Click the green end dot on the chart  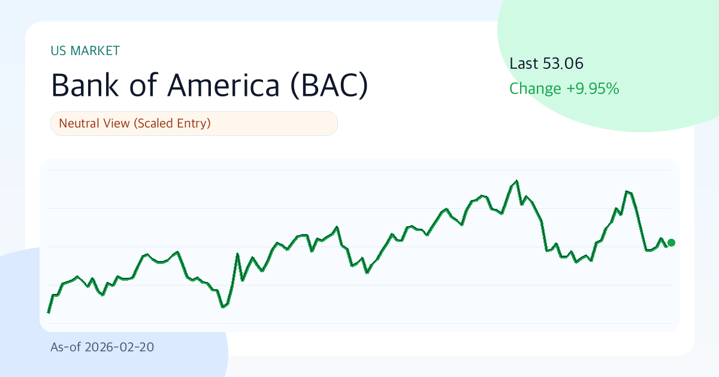671,242
